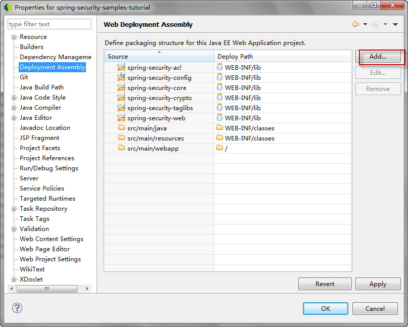Expand the Validation node
The width and height of the screenshot is (408, 327).
[14, 229]
